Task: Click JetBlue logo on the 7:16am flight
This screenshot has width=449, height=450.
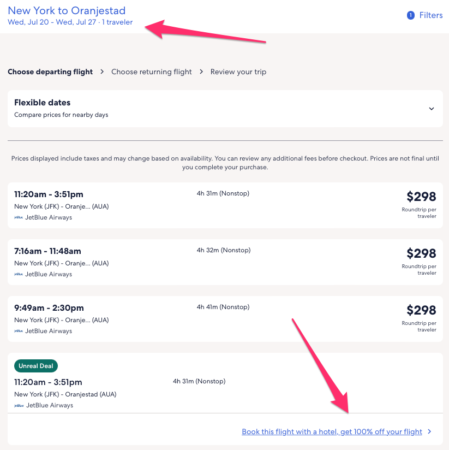Action: click(x=19, y=274)
